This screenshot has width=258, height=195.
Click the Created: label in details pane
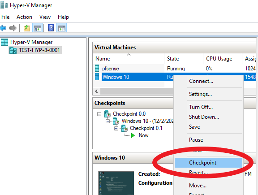[149, 174]
